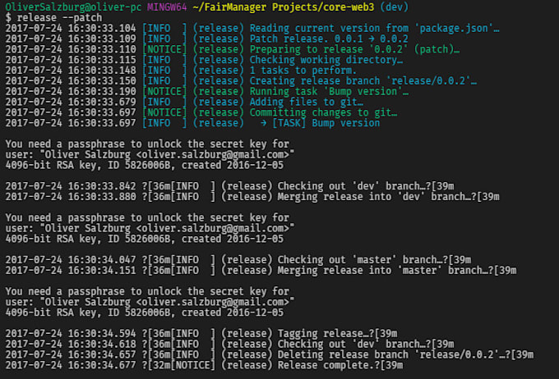Image resolution: width=559 pixels, height=379 pixels.
Task: Click the '(dev)' branch indicator in prompt
Action: [395, 7]
